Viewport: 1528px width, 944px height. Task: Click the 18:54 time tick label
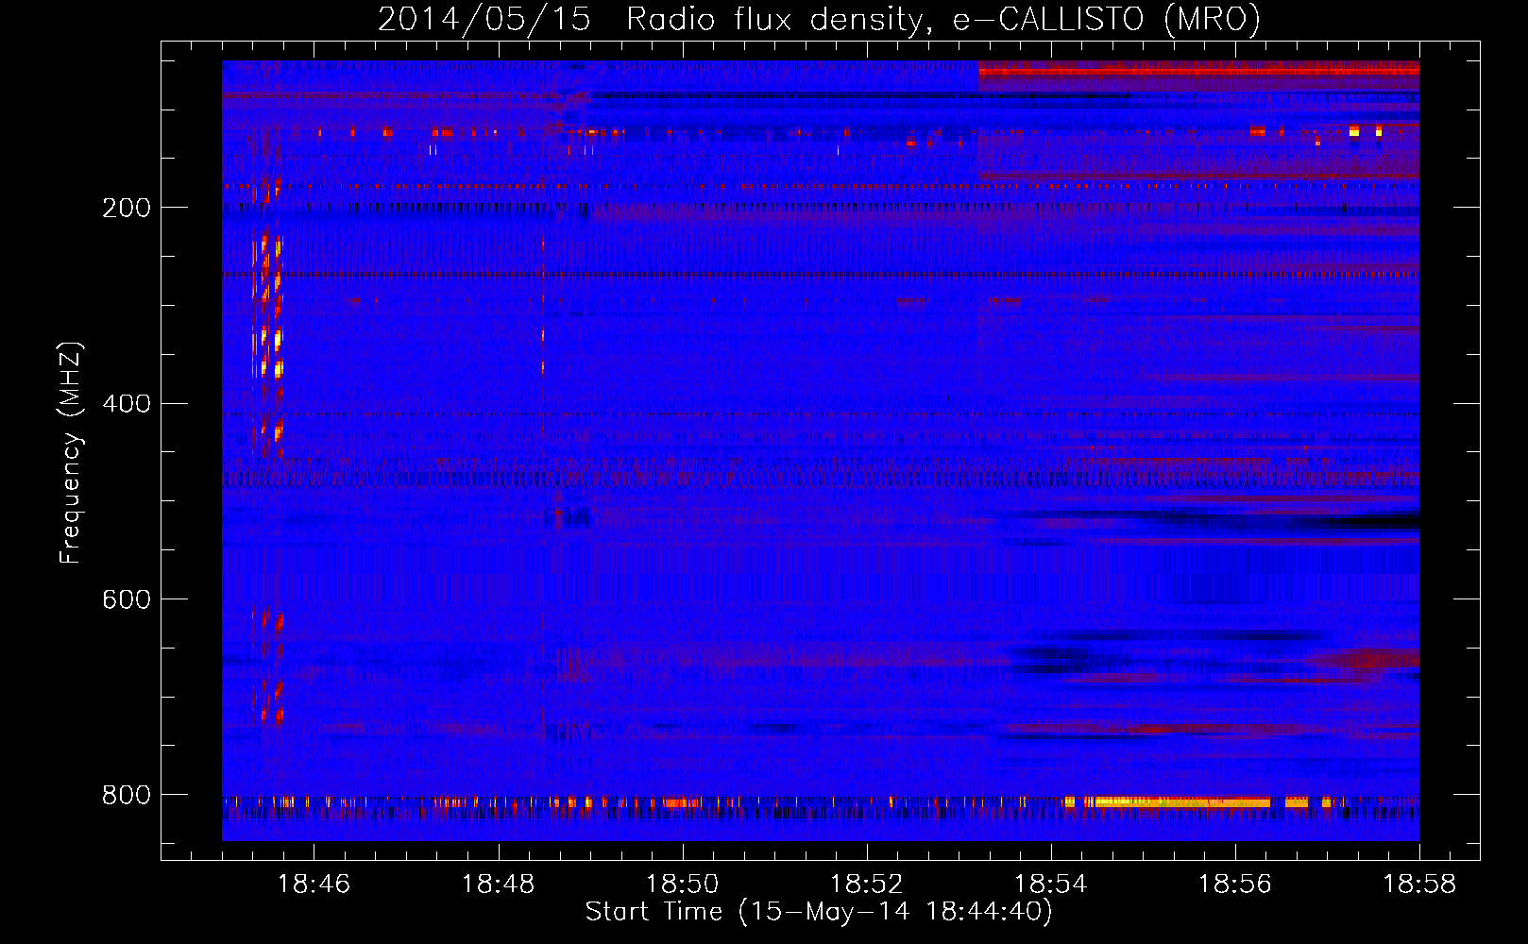coord(1050,885)
